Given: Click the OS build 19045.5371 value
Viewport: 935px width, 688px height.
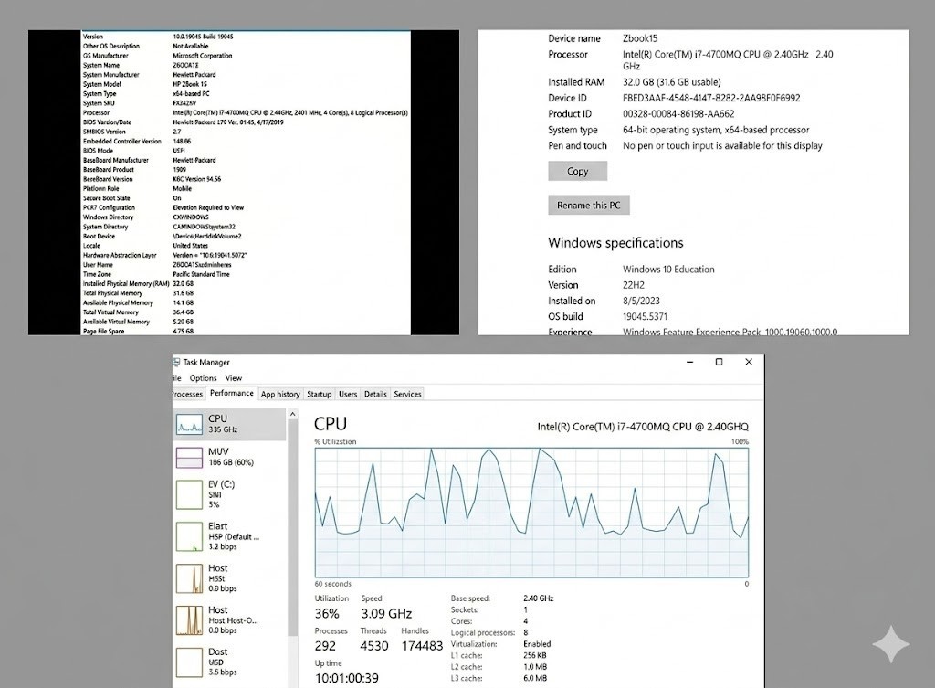Looking at the screenshot, I should [645, 316].
